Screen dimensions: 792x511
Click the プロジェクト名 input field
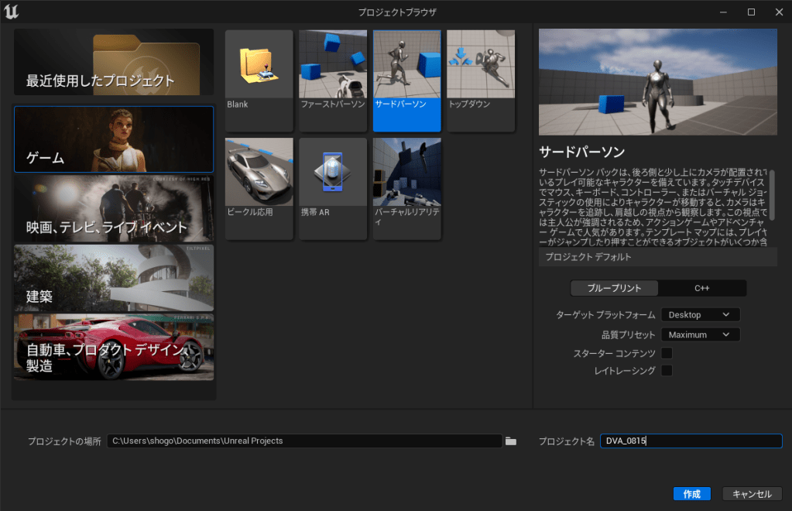point(691,441)
